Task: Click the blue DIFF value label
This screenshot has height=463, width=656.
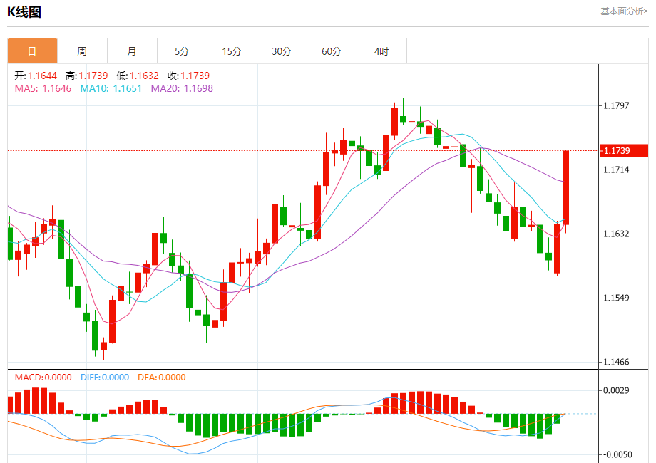Action: coord(105,377)
